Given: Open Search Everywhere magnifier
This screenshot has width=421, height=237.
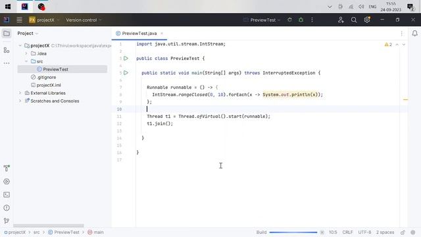Looking at the screenshot, I should click(354, 20).
